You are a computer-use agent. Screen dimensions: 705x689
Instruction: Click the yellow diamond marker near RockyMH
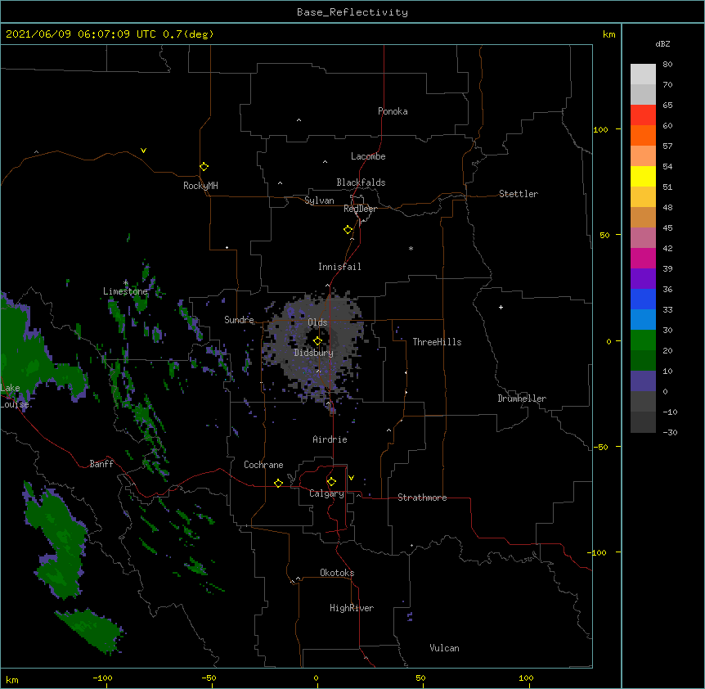point(204,167)
